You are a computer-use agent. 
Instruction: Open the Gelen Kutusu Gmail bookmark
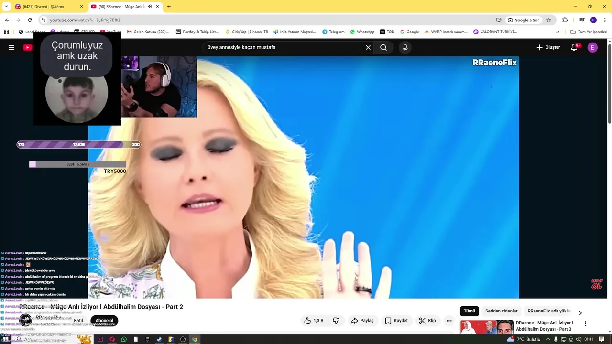(x=147, y=32)
